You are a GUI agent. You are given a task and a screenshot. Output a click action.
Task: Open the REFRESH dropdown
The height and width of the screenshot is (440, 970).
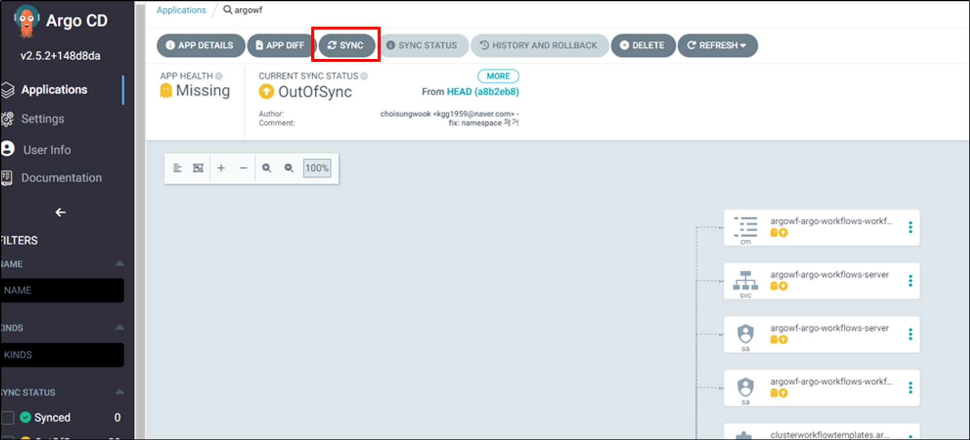coord(717,45)
